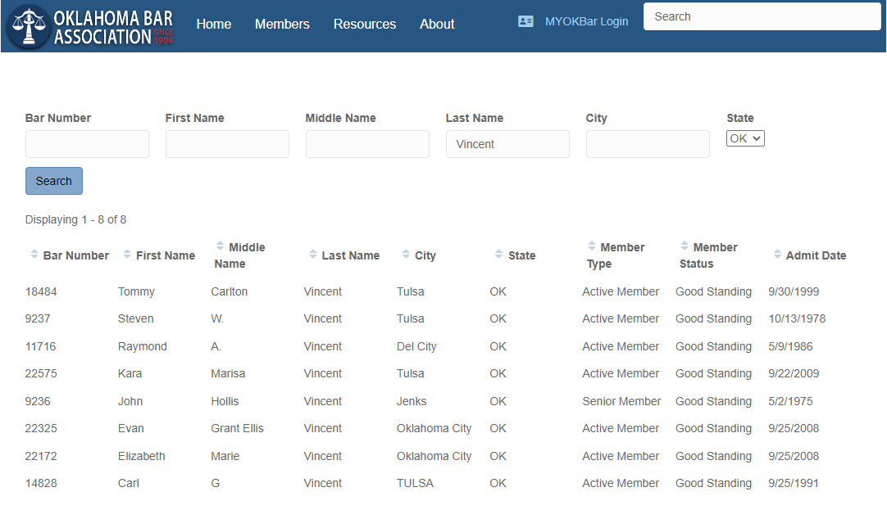Sort by Member Type column arrows
887x510 pixels.
point(592,246)
